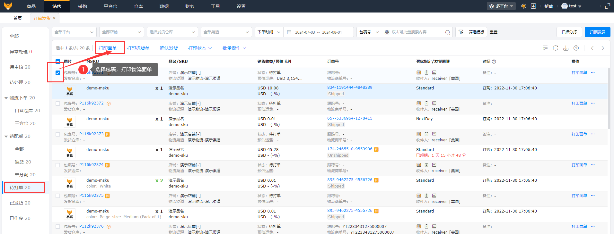Open order link 834-1191444-4848289
The image size is (614, 234).
(350, 88)
